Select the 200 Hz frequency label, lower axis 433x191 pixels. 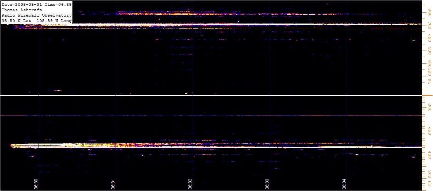tap(430, 178)
